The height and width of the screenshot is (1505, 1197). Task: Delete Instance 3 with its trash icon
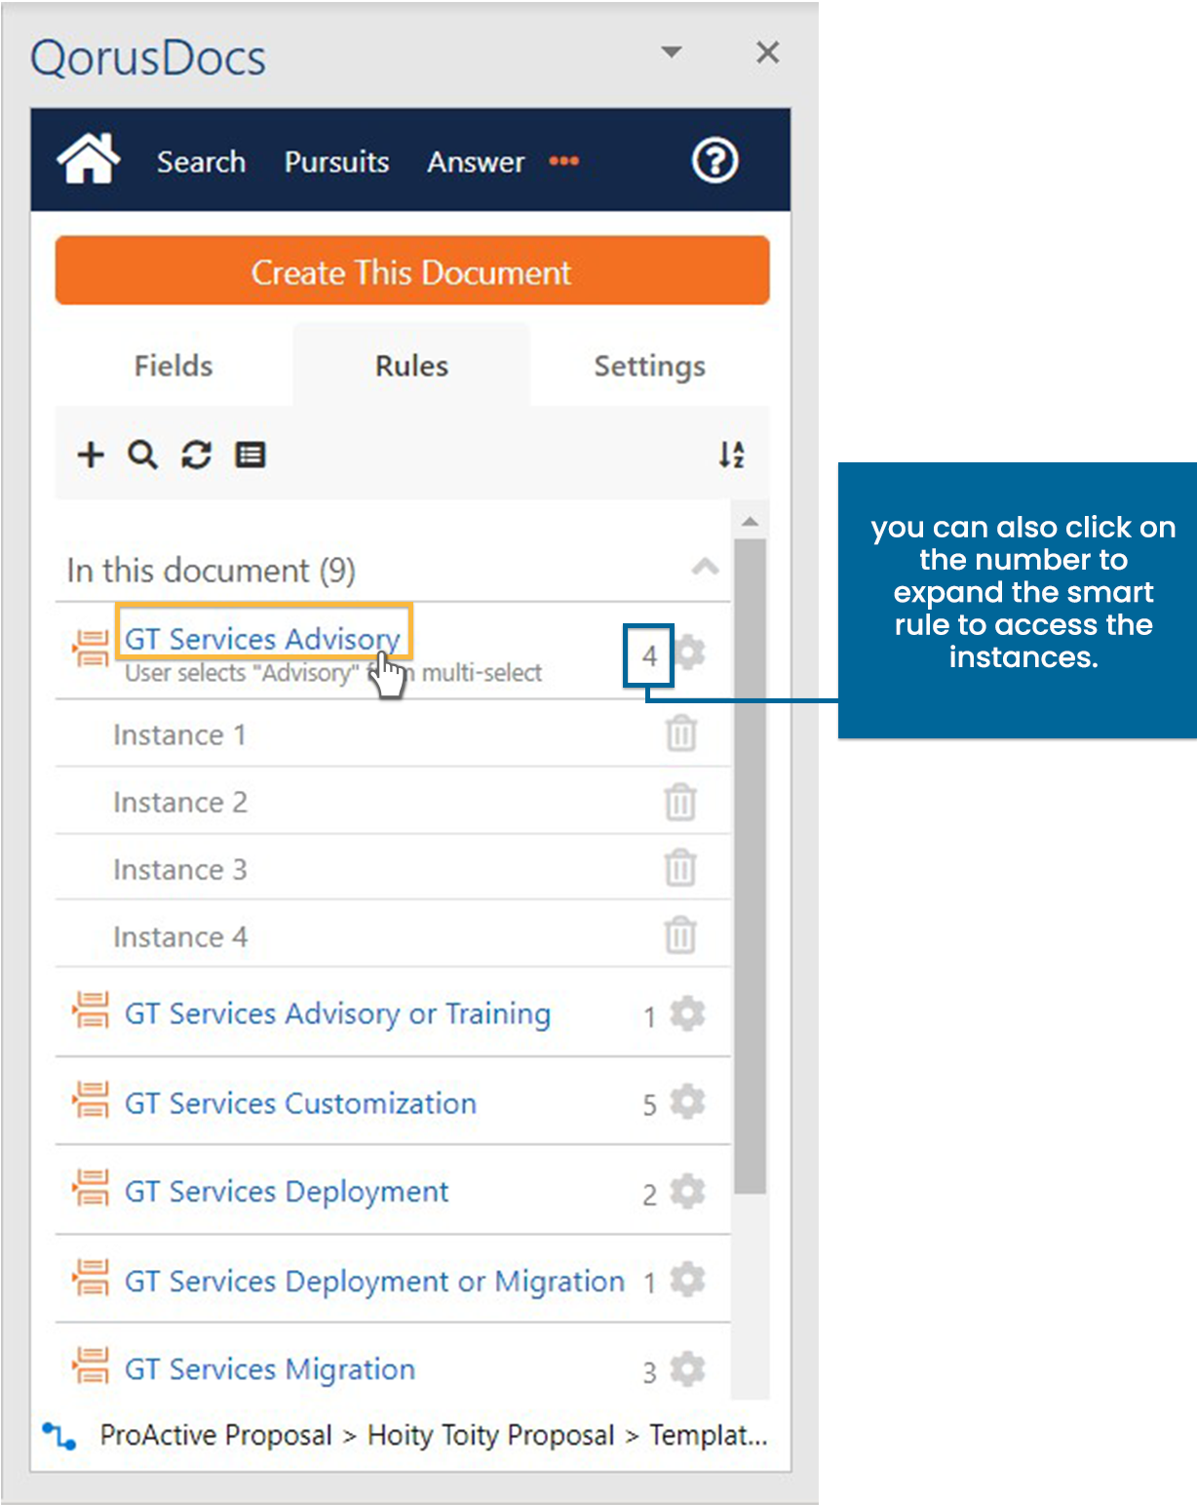[680, 868]
